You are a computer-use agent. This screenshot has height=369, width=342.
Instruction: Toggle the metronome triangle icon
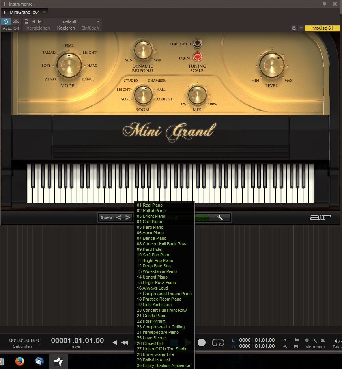pos(323,340)
